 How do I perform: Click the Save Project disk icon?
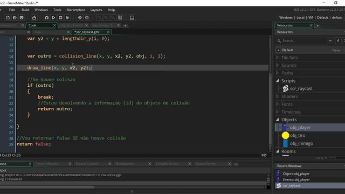[x=22, y=18]
